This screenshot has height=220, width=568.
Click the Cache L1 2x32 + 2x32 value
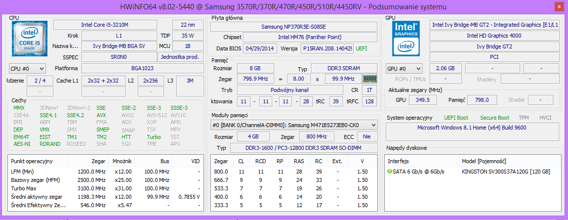click(x=104, y=81)
